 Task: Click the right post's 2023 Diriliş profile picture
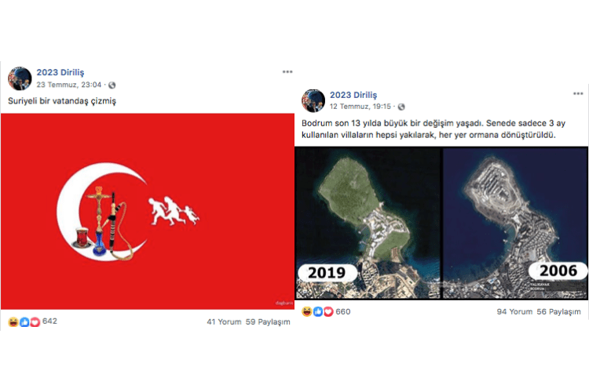(x=313, y=101)
